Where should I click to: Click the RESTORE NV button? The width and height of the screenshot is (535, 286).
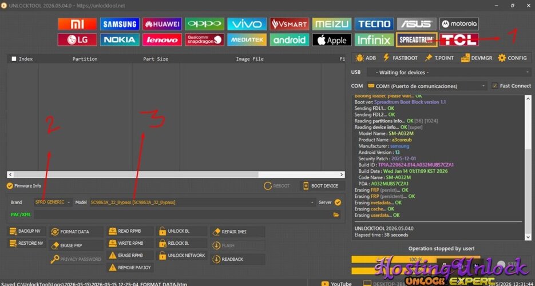26,244
